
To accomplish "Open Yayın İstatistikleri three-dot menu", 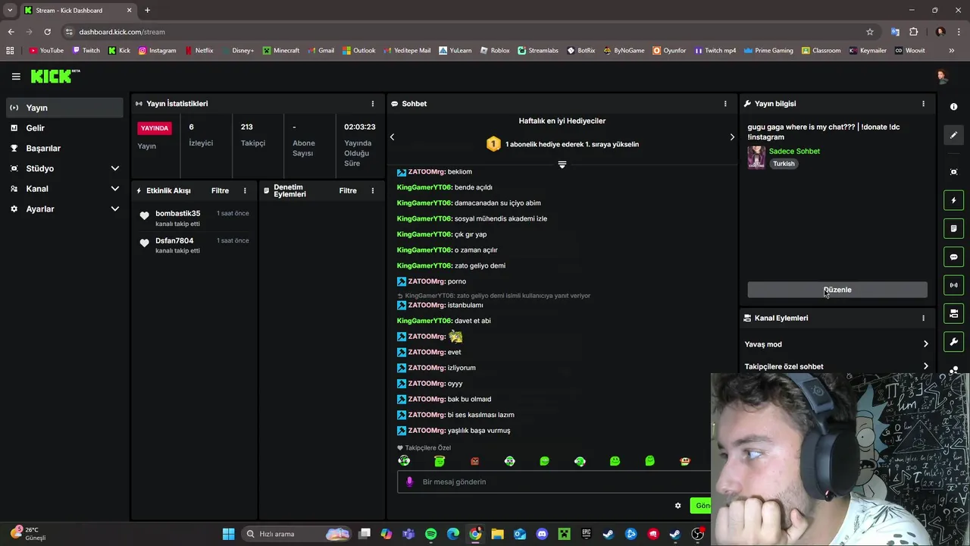I will (372, 104).
